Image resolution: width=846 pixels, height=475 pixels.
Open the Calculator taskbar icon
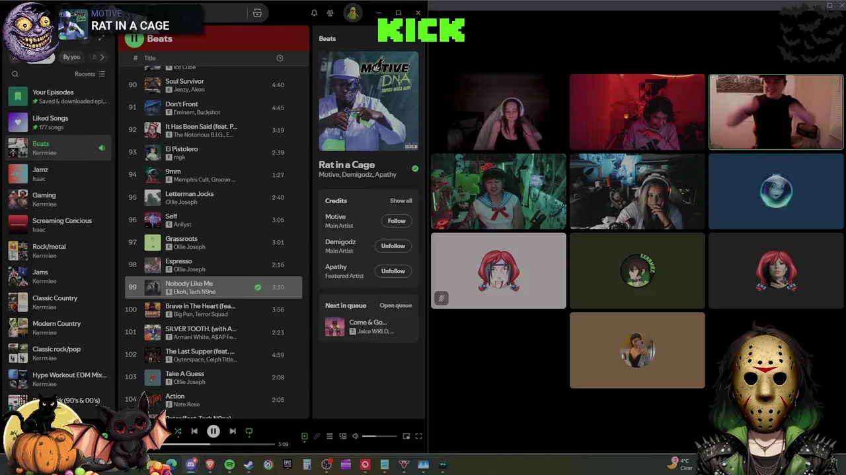(307, 464)
